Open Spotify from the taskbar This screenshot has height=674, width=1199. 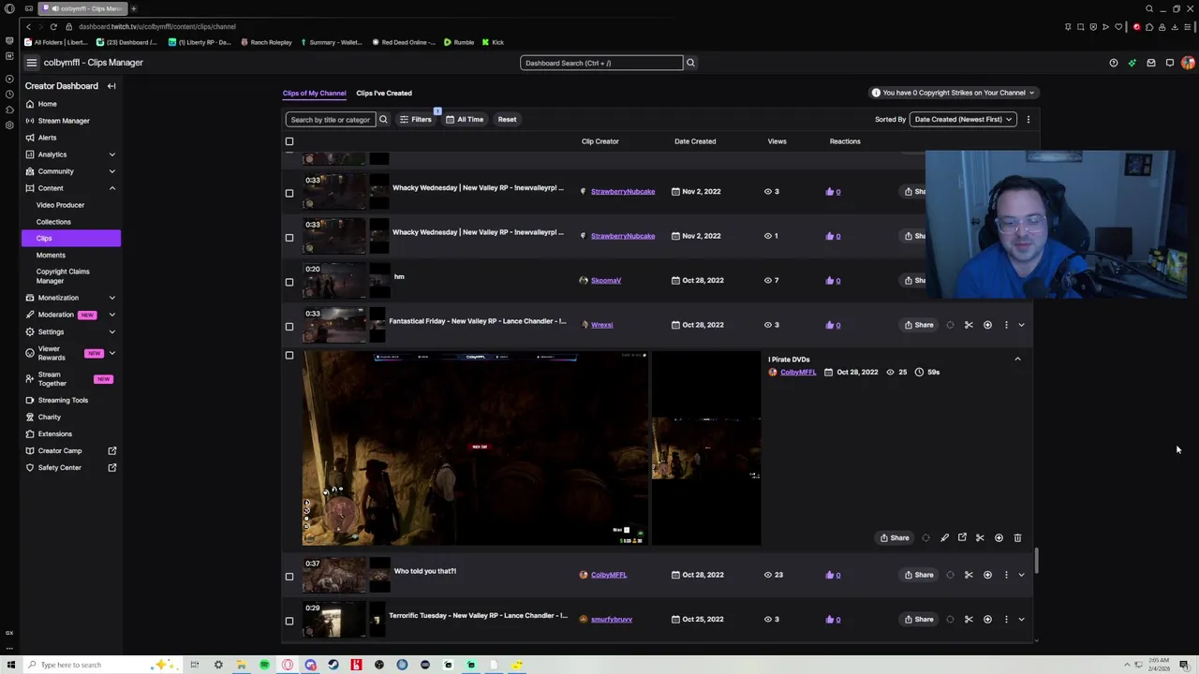point(264,665)
